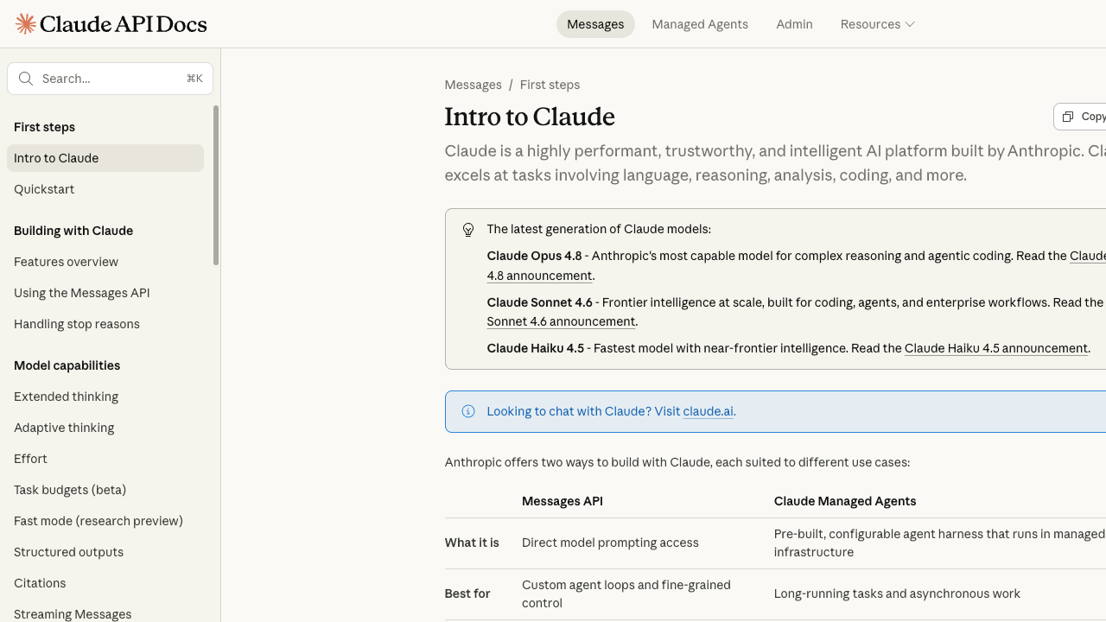Go to Features overview

(x=105, y=262)
